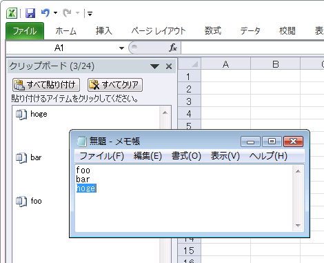Open Notepad's 編集(E) menu
The width and height of the screenshot is (324, 263).
click(148, 156)
